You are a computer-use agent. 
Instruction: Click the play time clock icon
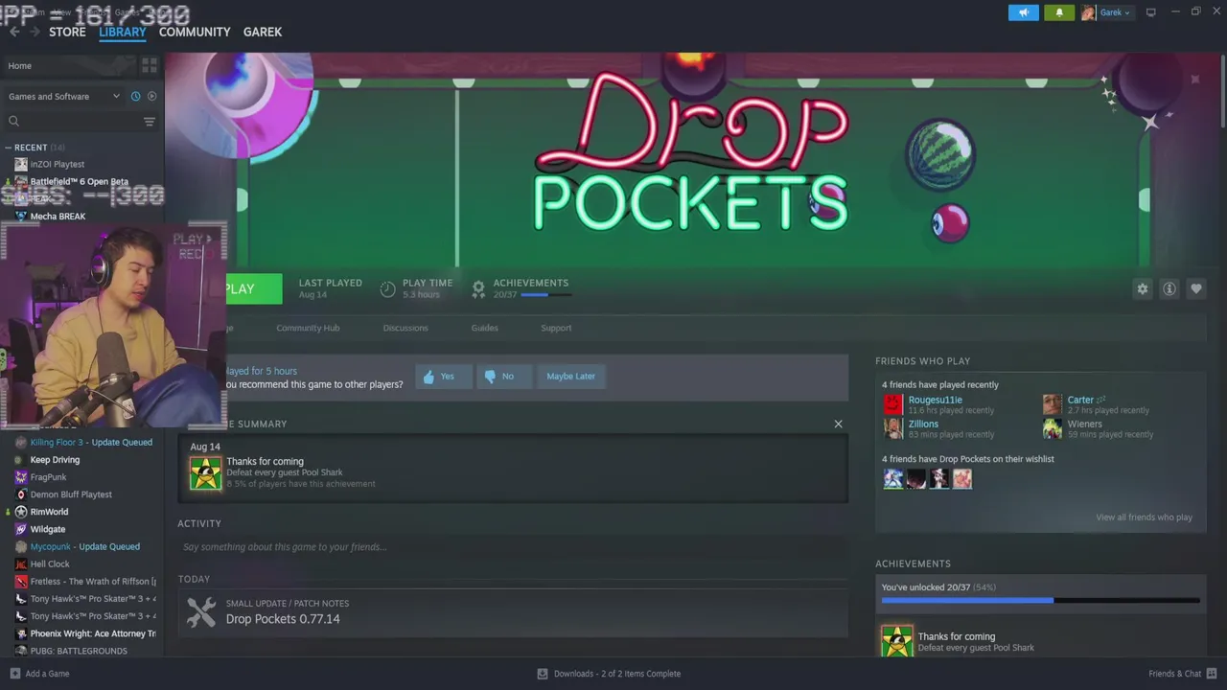point(387,288)
